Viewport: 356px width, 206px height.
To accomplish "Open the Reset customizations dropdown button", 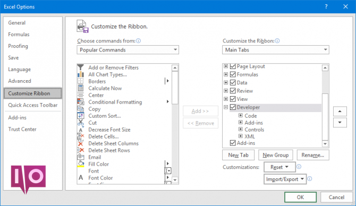I will coord(279,167).
